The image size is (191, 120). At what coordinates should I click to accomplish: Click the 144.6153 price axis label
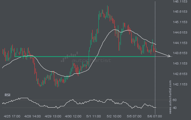(180, 32)
